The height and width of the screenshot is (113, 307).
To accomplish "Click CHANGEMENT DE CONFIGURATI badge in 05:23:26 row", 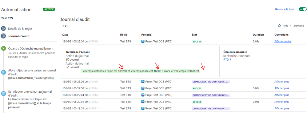I will [x=211, y=82].
